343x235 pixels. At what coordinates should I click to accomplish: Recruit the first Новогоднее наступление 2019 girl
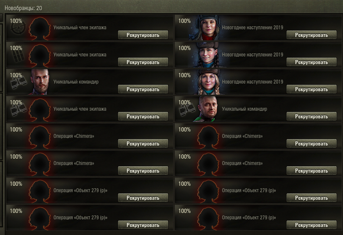click(x=312, y=35)
